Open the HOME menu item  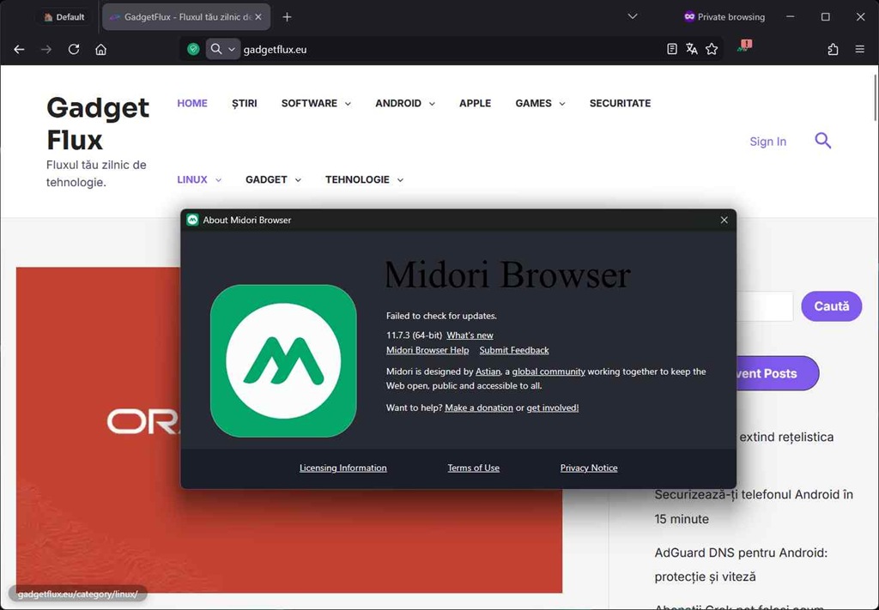click(x=192, y=103)
